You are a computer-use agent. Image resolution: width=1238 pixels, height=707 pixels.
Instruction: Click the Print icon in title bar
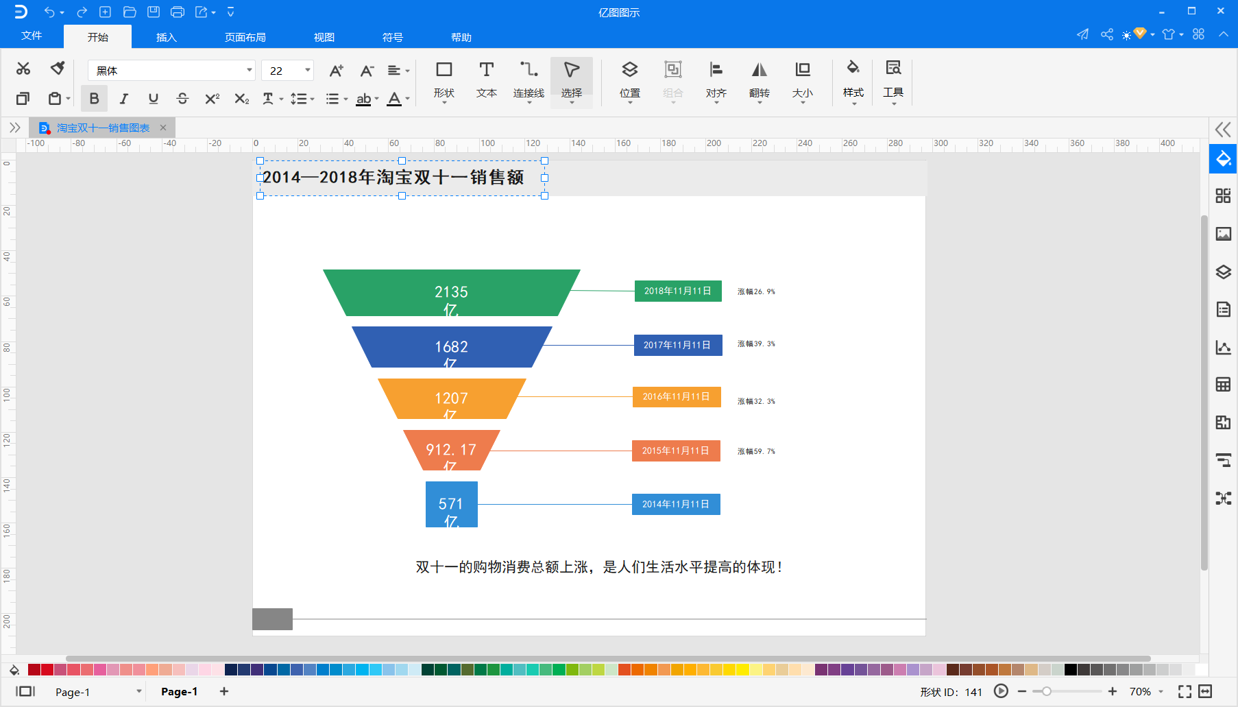178,12
